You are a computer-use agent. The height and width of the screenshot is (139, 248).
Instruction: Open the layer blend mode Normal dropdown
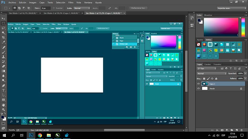click(212, 74)
